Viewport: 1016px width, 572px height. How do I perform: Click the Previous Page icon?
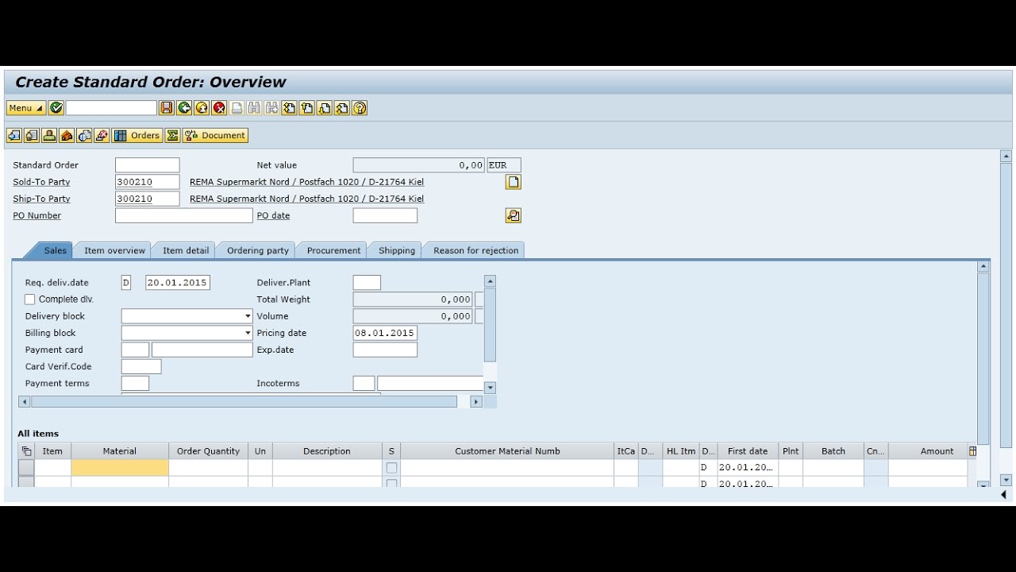pyautogui.click(x=306, y=108)
